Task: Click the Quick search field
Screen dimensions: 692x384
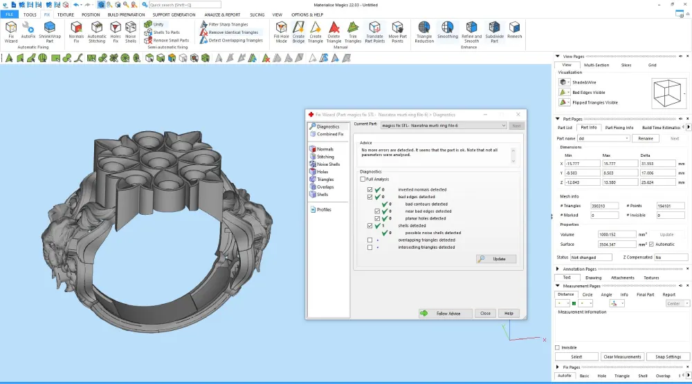Action: tap(185, 5)
